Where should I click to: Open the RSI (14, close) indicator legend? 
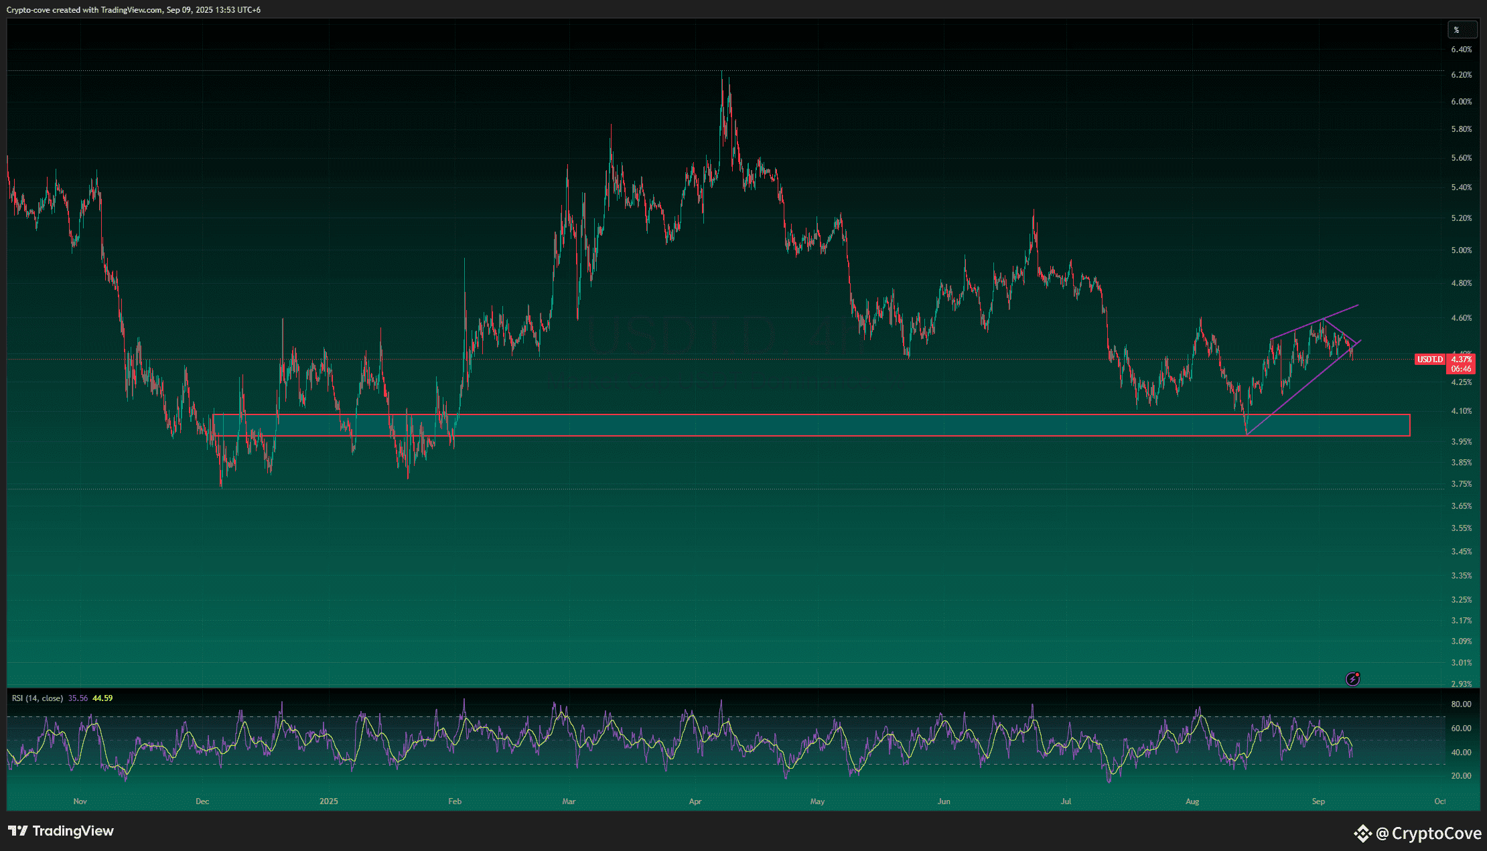38,698
